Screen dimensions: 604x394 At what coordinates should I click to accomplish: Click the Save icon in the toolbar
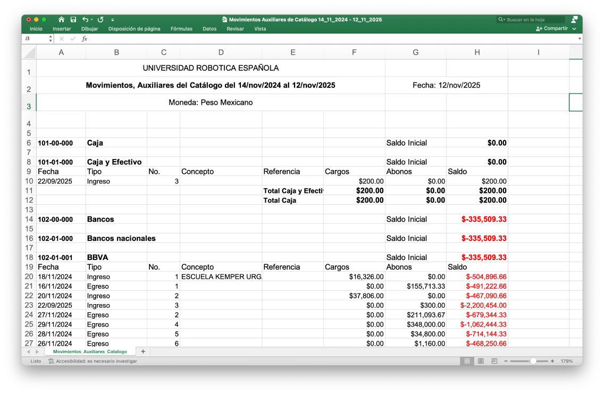click(x=73, y=19)
